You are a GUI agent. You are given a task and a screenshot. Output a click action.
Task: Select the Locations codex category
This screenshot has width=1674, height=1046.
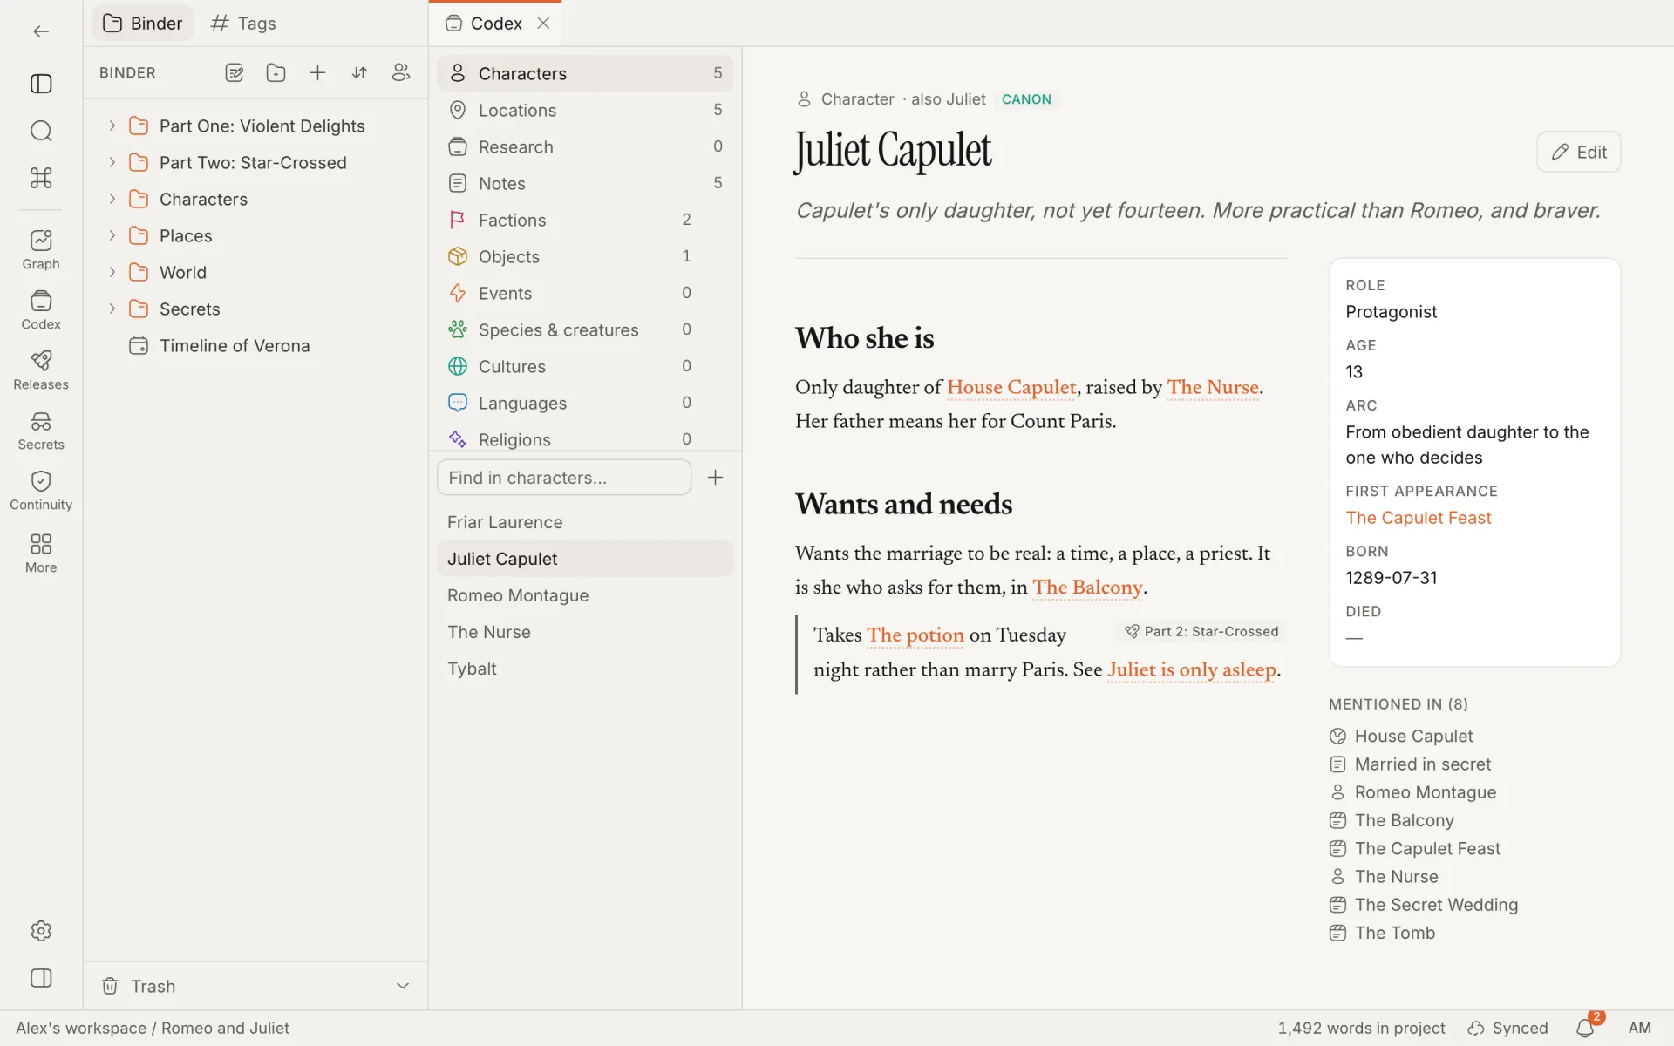click(585, 110)
